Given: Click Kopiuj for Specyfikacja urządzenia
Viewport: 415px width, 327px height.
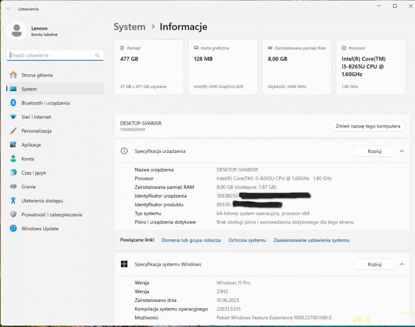Looking at the screenshot, I should click(375, 151).
